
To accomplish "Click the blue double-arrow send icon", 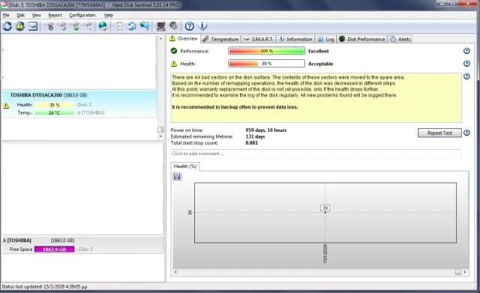I will click(132, 26).
